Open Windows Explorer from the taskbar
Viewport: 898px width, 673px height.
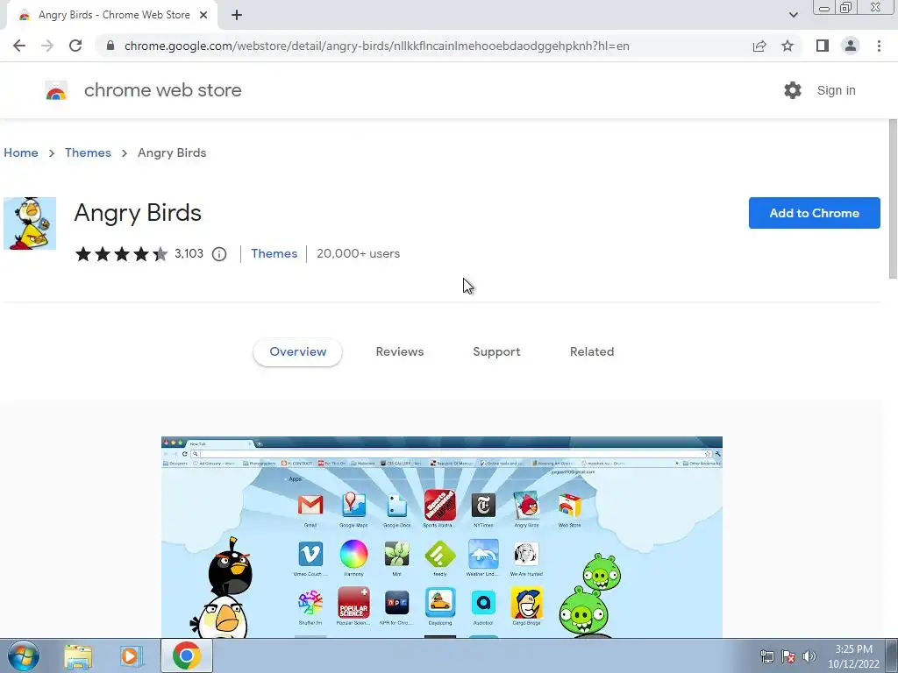click(x=78, y=655)
